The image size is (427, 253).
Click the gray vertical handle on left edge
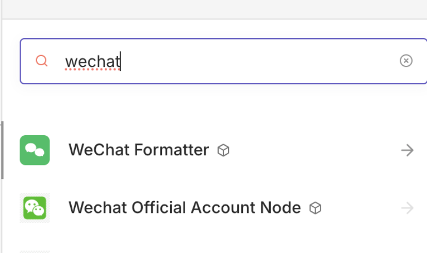pyautogui.click(x=2, y=150)
